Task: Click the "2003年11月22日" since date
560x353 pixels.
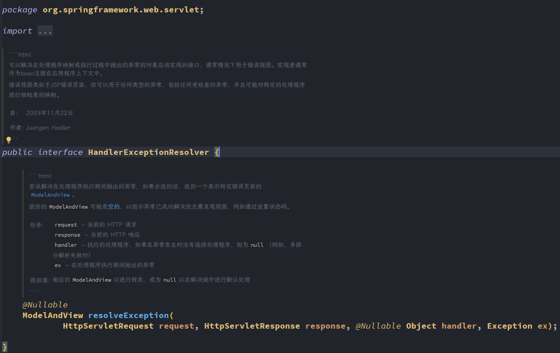Action: [50, 113]
